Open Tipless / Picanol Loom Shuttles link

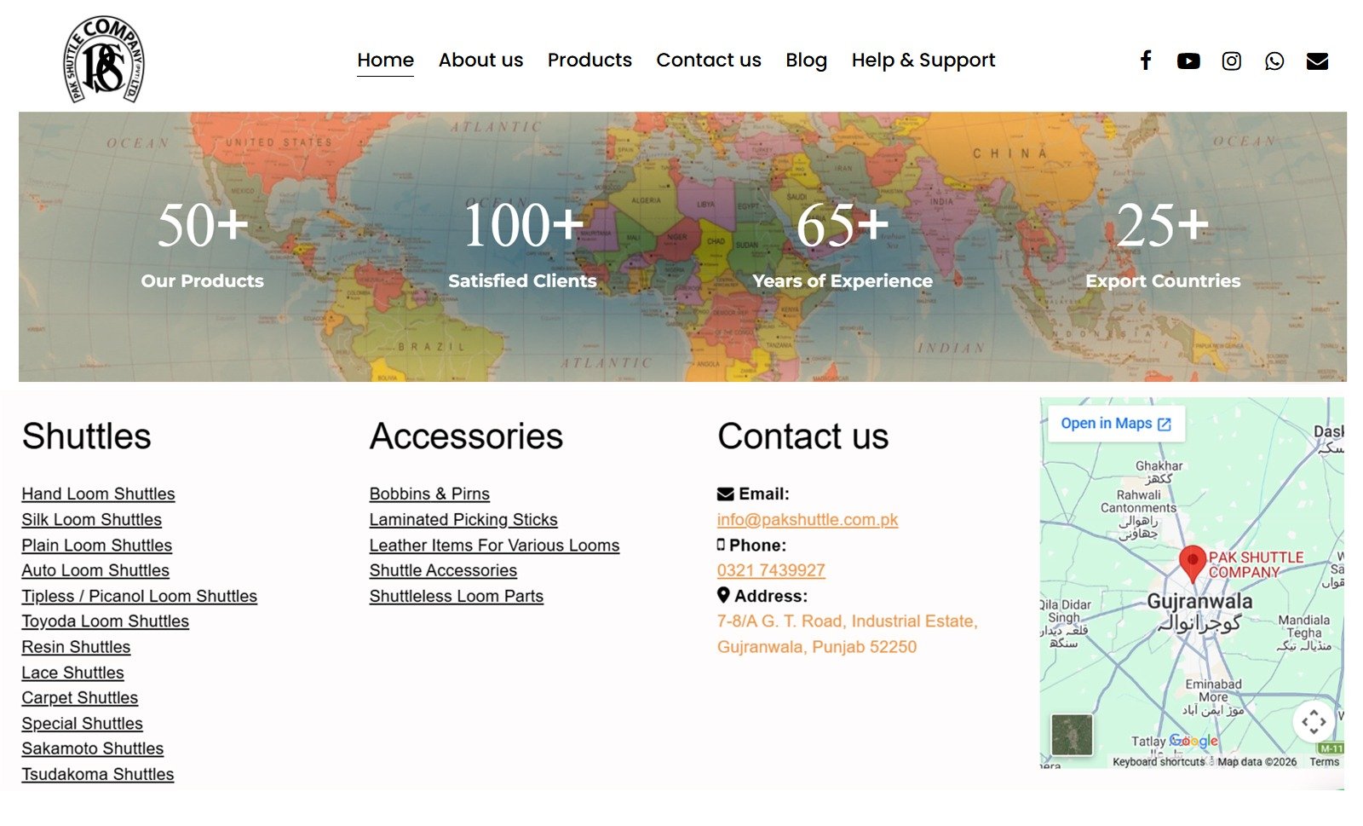[139, 597]
